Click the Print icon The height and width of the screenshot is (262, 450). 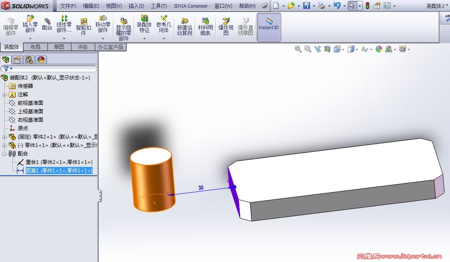pyautogui.click(x=322, y=5)
